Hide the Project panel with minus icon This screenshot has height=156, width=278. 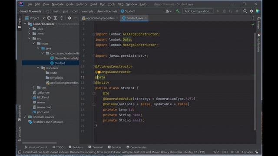coord(76,18)
